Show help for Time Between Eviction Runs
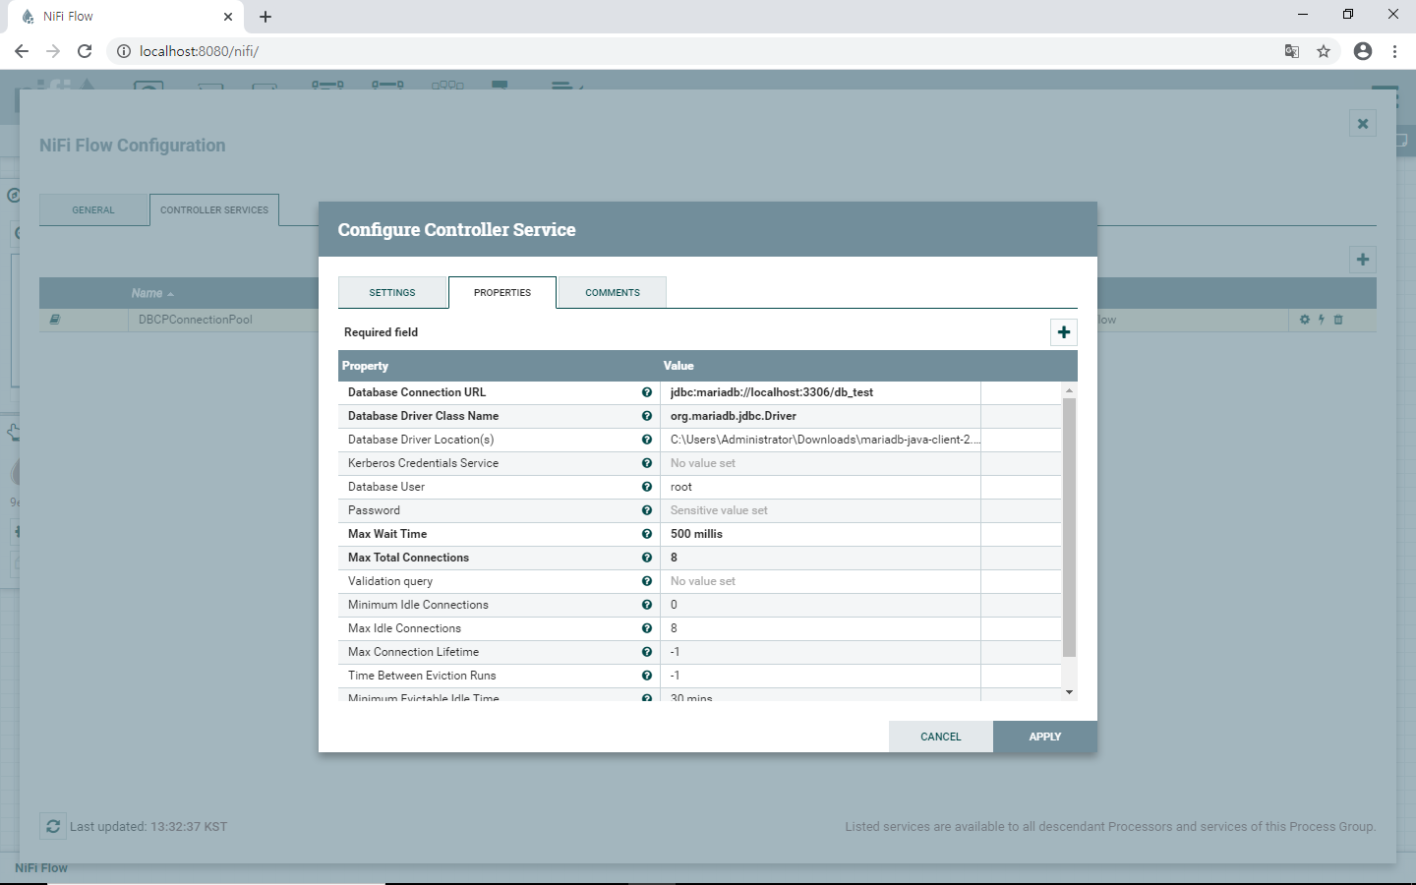1416x885 pixels. 647,676
